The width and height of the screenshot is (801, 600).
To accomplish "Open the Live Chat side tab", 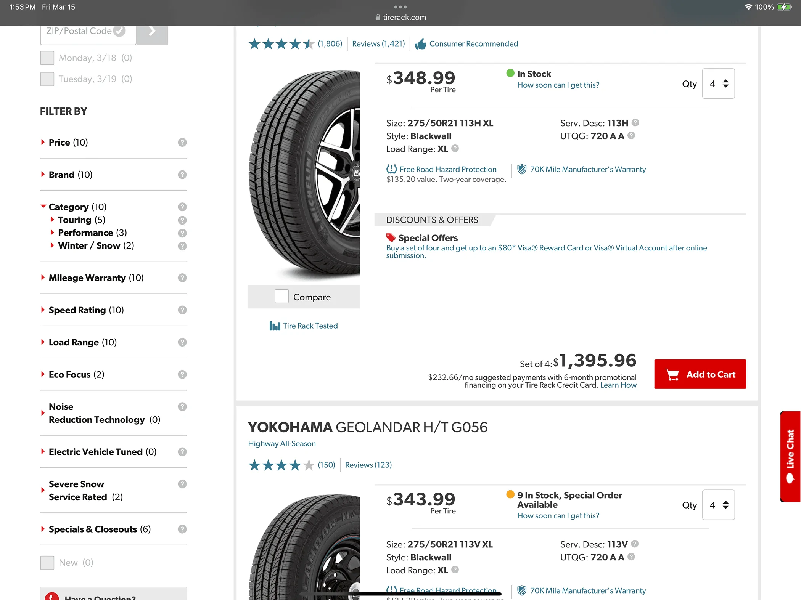I will click(x=790, y=456).
